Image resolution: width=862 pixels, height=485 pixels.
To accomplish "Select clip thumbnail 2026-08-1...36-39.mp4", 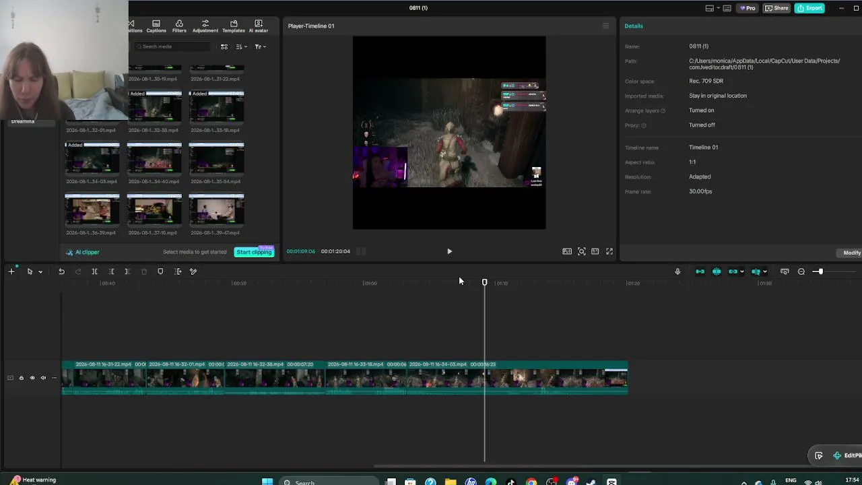I will [x=92, y=209].
